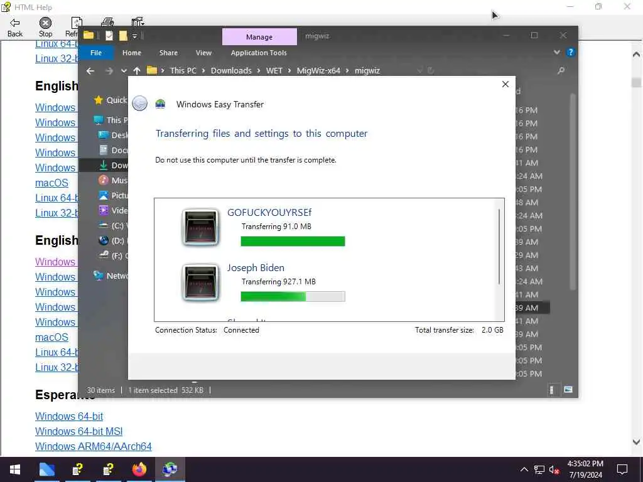Select Network in the navigation pane
The height and width of the screenshot is (482, 643).
(x=111, y=276)
